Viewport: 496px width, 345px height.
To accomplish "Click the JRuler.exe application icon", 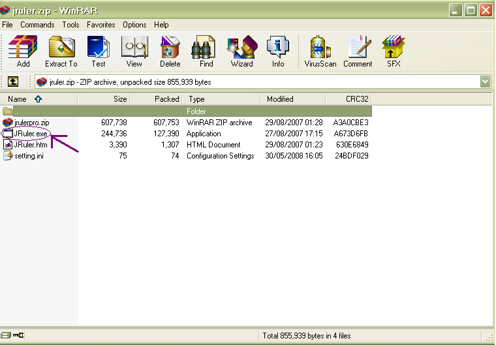I will coord(8,134).
